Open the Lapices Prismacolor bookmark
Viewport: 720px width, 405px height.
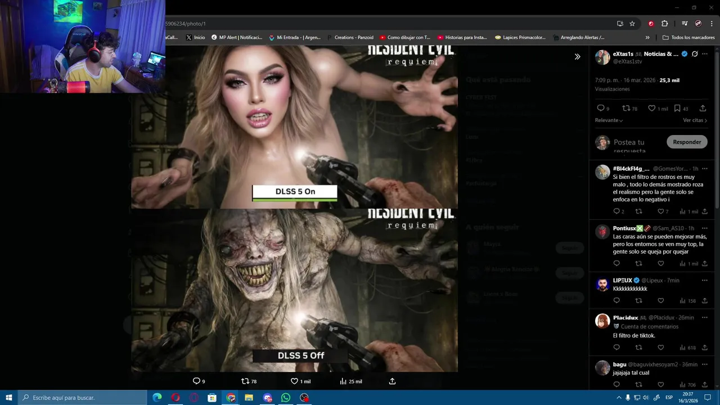520,38
